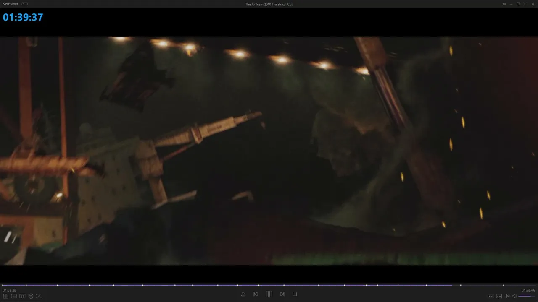Click the elapsed time 01:39:38 label
Screen dimensions: 538x302
9,290
